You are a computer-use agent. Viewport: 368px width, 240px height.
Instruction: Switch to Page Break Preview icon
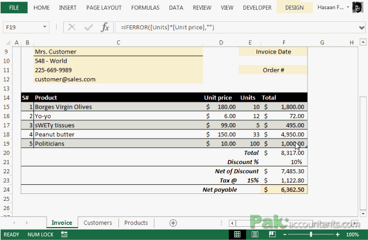(272, 234)
